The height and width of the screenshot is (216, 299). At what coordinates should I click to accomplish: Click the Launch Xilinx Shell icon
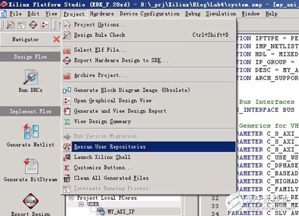(67, 157)
